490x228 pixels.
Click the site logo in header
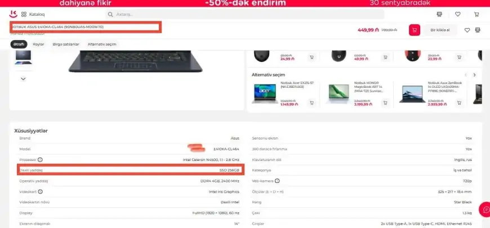(x=13, y=14)
